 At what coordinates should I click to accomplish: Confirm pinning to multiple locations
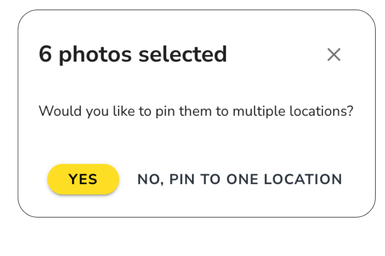tap(83, 179)
